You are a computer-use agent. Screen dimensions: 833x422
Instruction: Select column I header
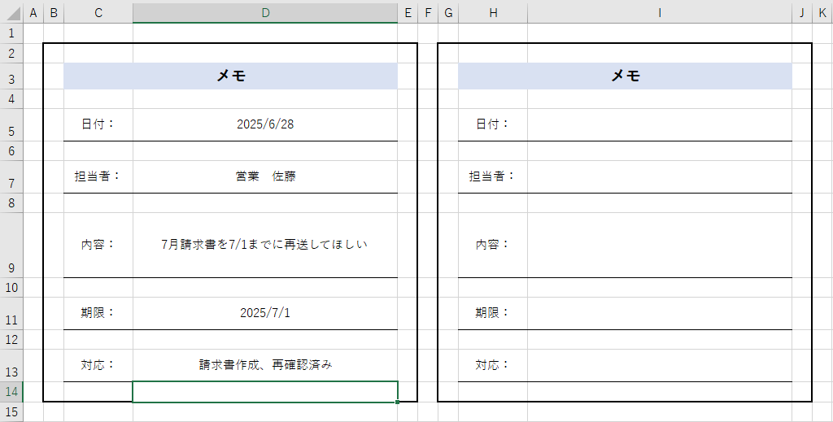click(x=659, y=12)
